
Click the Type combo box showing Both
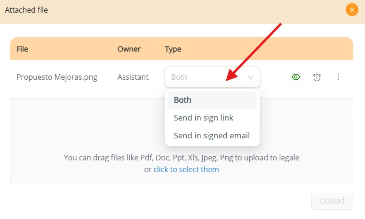pyautogui.click(x=212, y=77)
